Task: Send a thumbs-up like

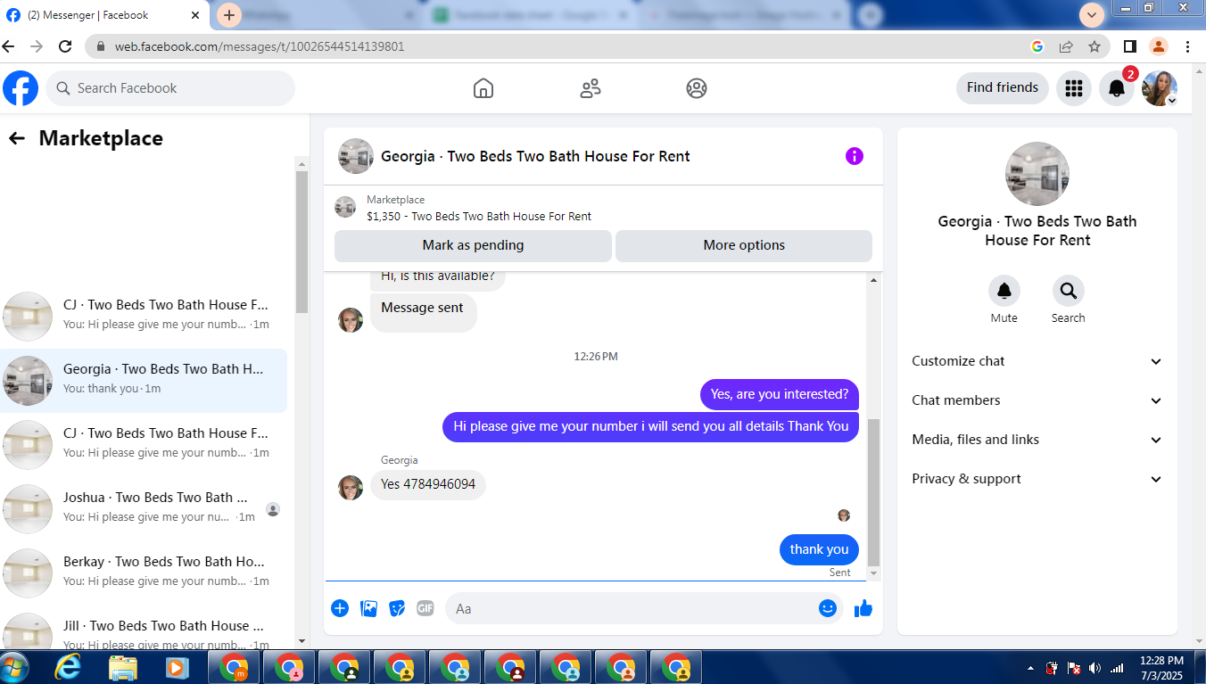Action: pos(863,608)
